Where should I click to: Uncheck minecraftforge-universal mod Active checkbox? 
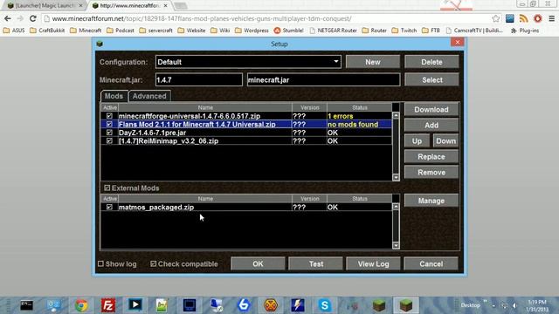109,116
